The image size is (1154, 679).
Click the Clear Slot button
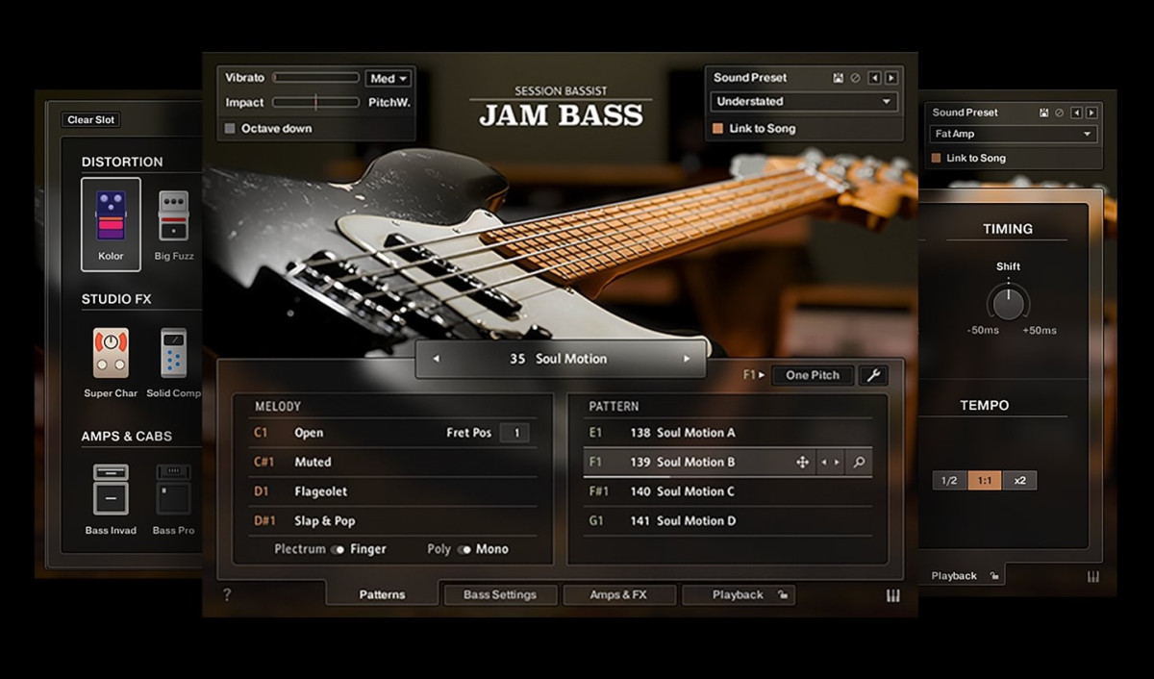coord(91,120)
